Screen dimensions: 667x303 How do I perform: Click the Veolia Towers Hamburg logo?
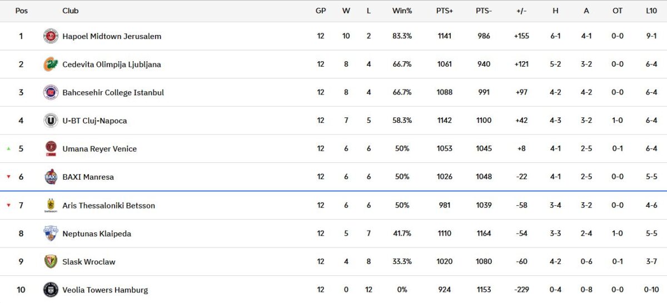[51, 290]
